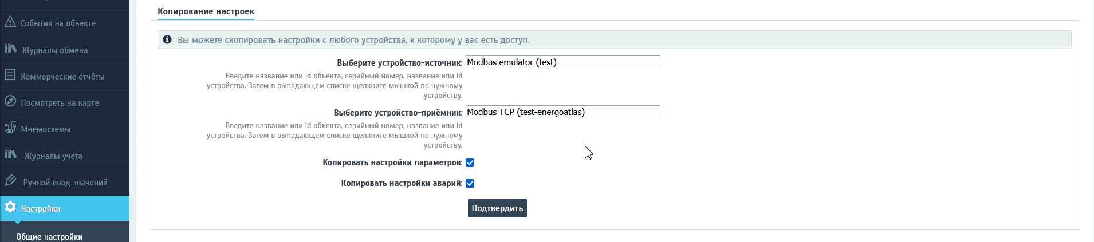Uncheck Копировать настройки параметров checkbox

click(x=470, y=163)
